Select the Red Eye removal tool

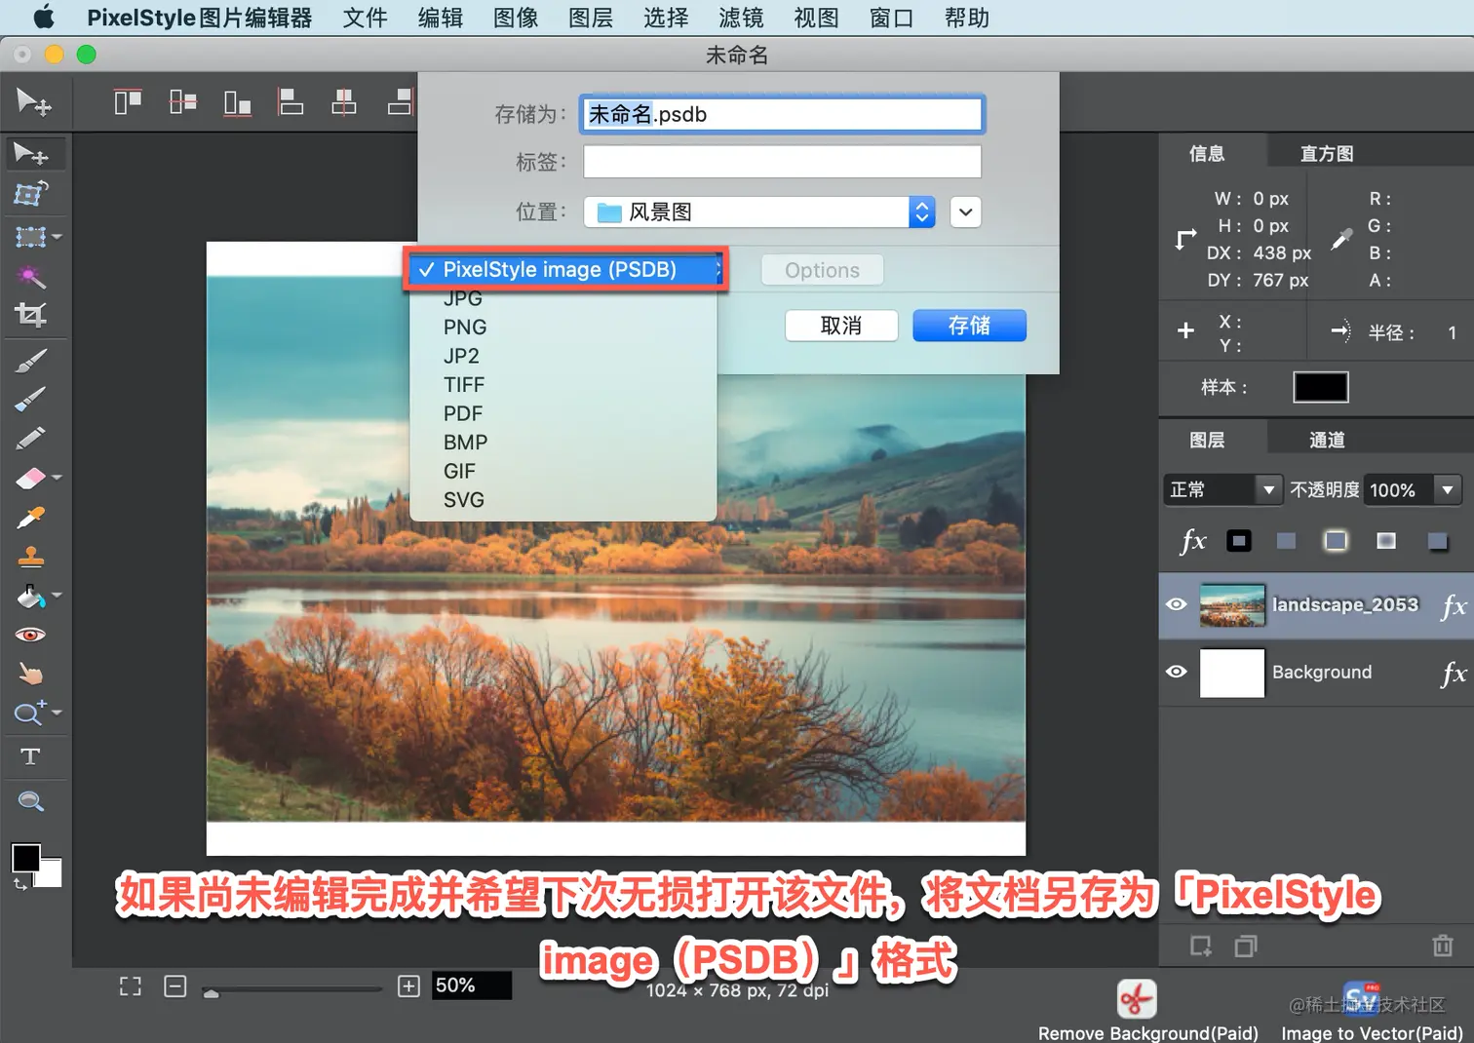[x=31, y=635]
